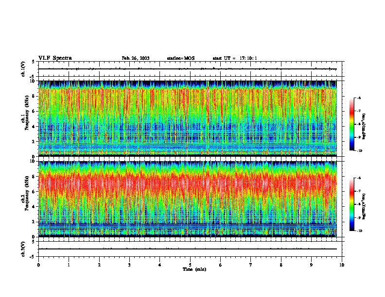The width and height of the screenshot is (385, 297).
Task: Select the ch.2 "Frequency (kHz)" axis label
Action: coord(27,193)
